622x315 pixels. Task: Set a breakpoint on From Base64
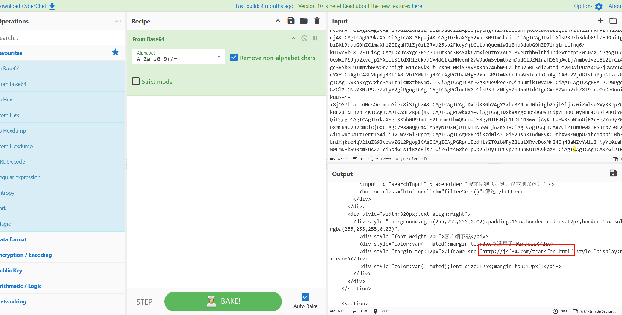pyautogui.click(x=315, y=38)
